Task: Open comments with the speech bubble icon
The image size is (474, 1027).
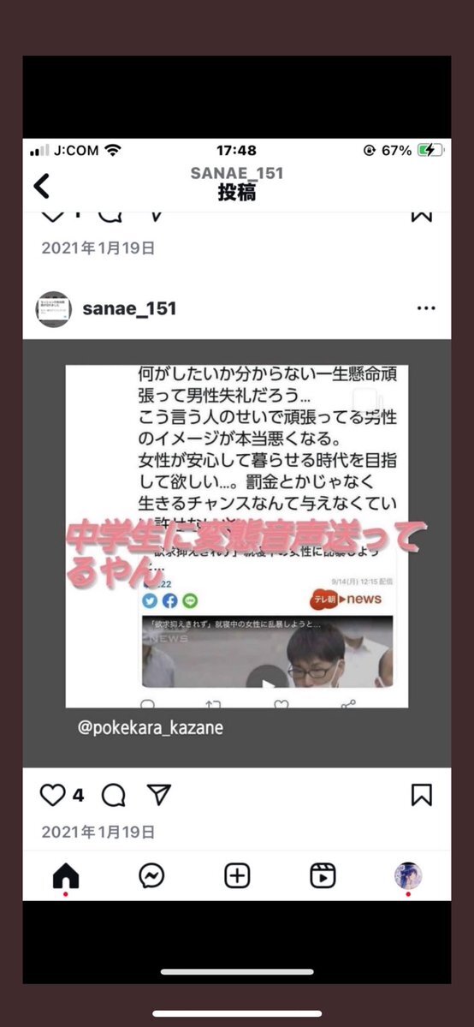Action: (113, 795)
